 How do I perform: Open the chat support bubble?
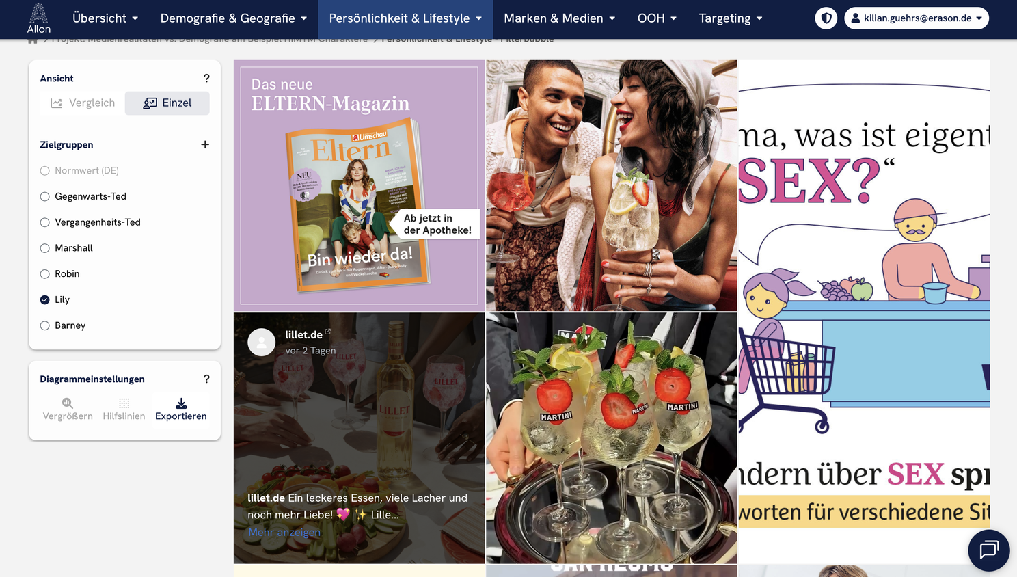click(989, 550)
